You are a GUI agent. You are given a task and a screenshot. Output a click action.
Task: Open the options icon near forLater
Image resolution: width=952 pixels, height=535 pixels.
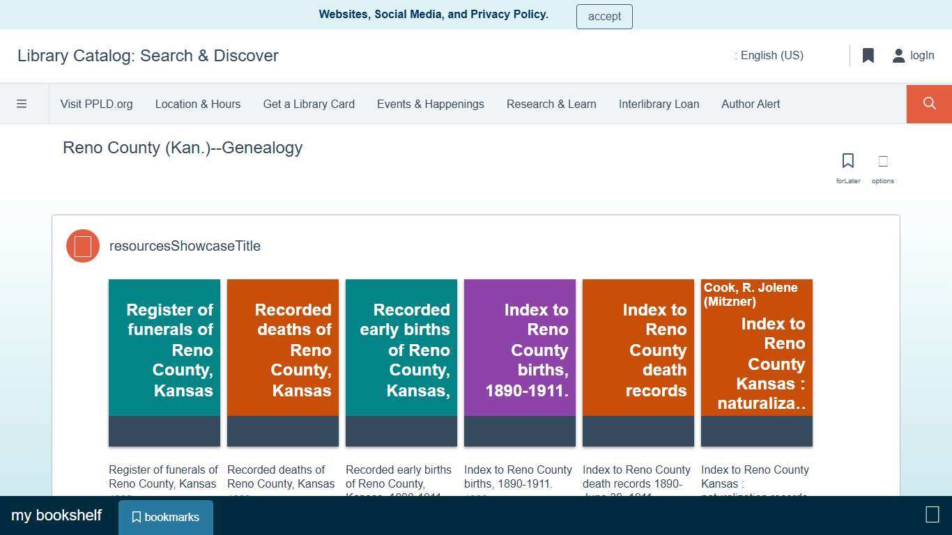coord(882,160)
